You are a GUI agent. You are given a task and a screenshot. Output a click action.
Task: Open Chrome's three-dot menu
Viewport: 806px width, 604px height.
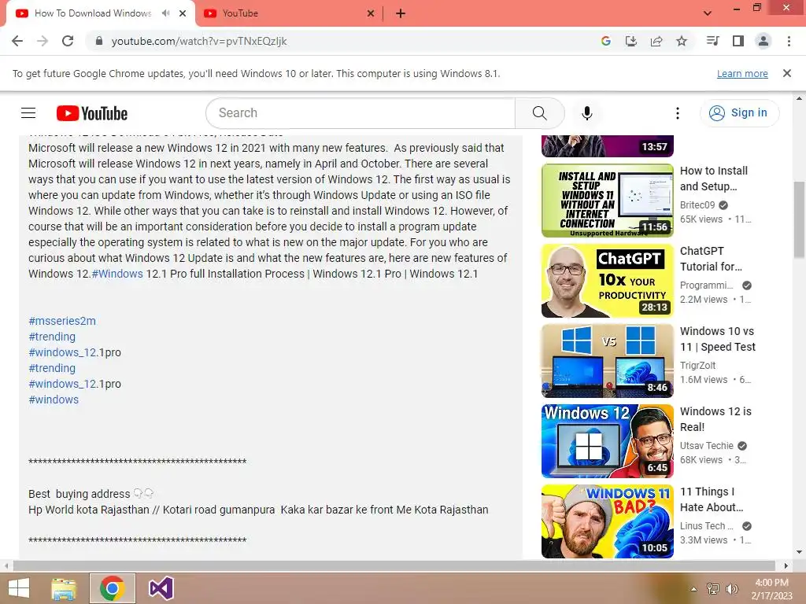click(x=789, y=41)
